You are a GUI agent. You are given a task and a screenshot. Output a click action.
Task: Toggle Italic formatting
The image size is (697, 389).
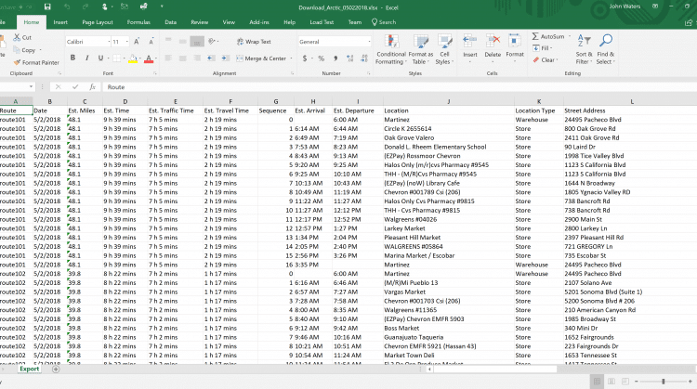86,58
